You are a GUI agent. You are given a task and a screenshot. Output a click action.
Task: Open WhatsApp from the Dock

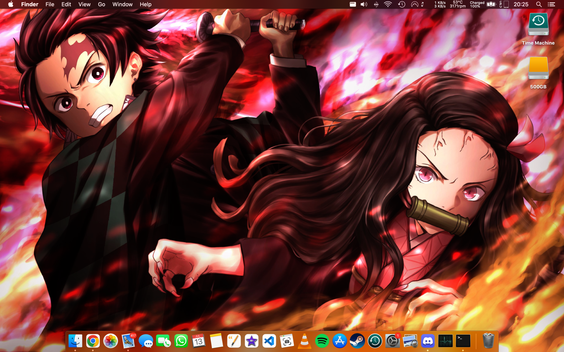click(181, 341)
